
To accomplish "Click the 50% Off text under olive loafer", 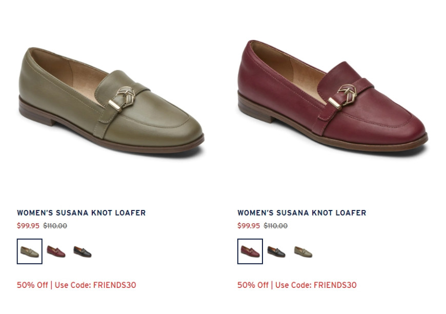I will [32, 285].
